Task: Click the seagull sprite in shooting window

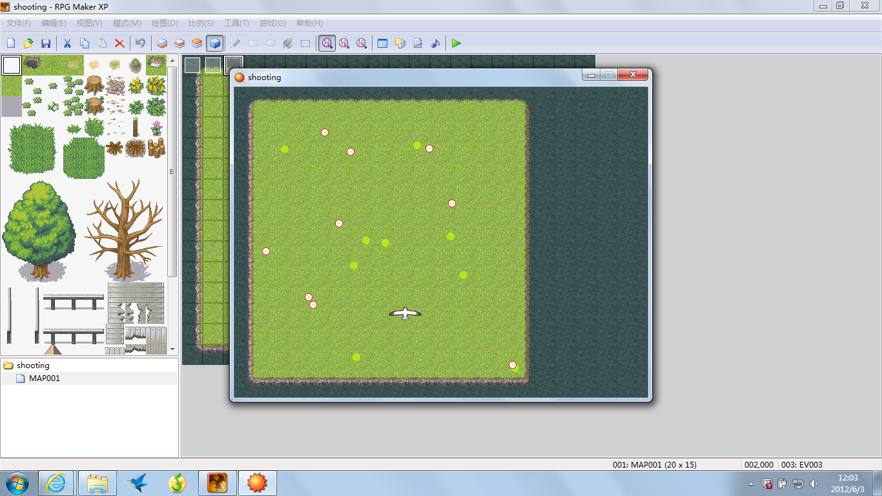Action: tap(405, 313)
